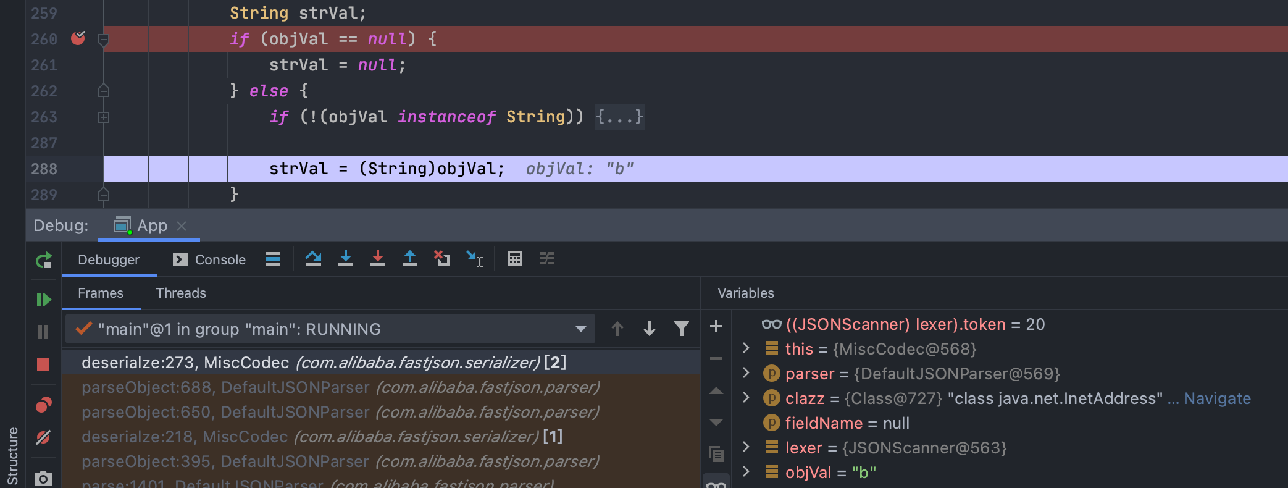The width and height of the screenshot is (1288, 488).
Task: Select the lexer.token watch entry
Action: tap(903, 324)
